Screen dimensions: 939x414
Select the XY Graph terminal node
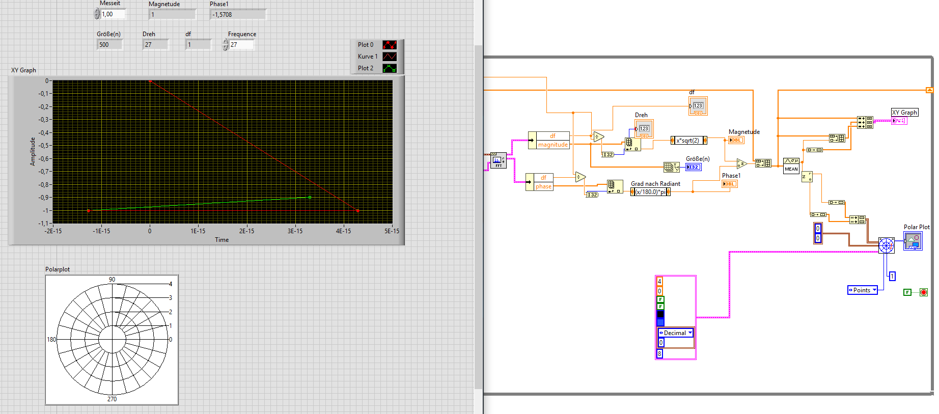[899, 121]
